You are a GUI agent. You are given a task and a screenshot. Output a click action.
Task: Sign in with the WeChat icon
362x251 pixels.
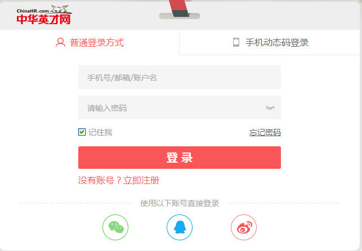pyautogui.click(x=115, y=227)
